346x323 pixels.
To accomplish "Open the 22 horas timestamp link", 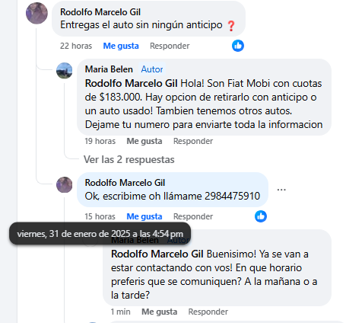I will 76,46.
